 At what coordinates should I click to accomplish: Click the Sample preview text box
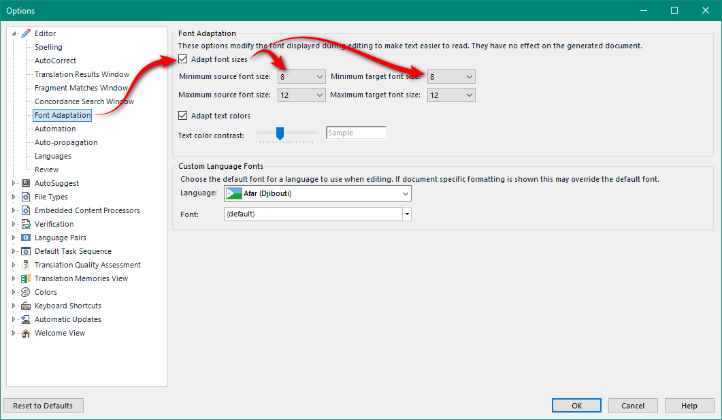click(x=356, y=133)
